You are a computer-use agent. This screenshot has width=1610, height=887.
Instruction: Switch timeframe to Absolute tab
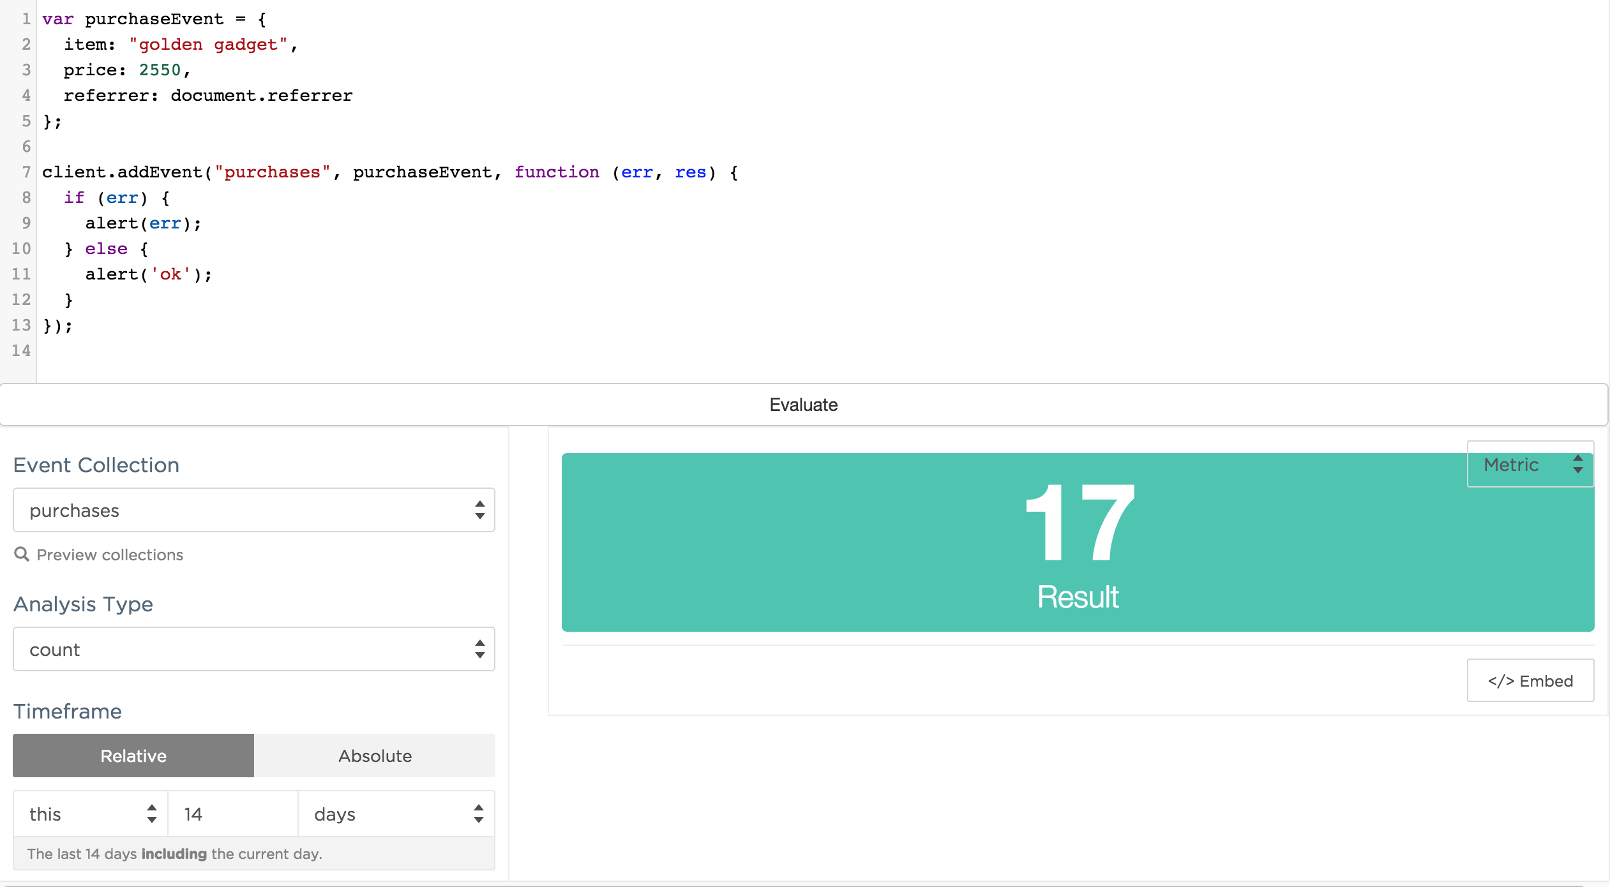coord(375,756)
